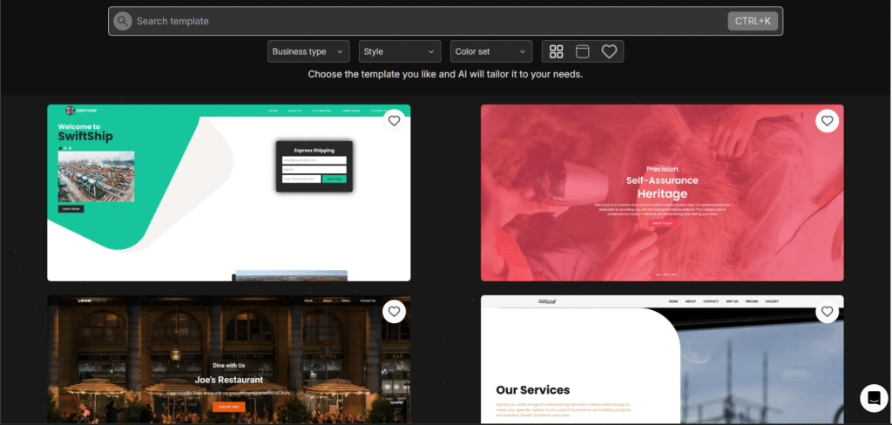Click the shipping port photo in SwiftShip
This screenshot has width=892, height=425.
[x=96, y=177]
